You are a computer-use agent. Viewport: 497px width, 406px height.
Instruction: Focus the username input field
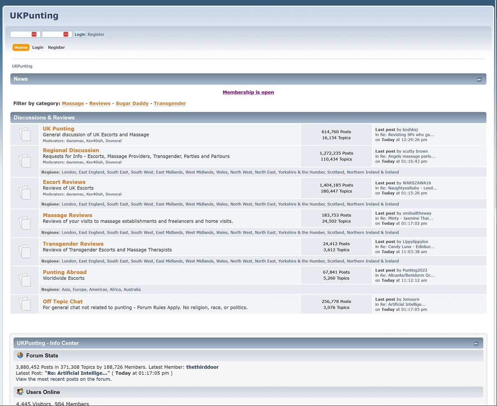coord(25,34)
